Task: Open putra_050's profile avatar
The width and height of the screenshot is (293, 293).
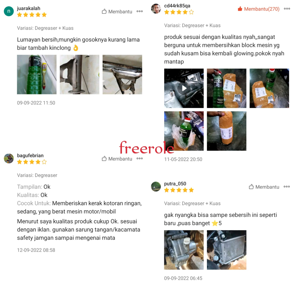Action: pyautogui.click(x=156, y=187)
